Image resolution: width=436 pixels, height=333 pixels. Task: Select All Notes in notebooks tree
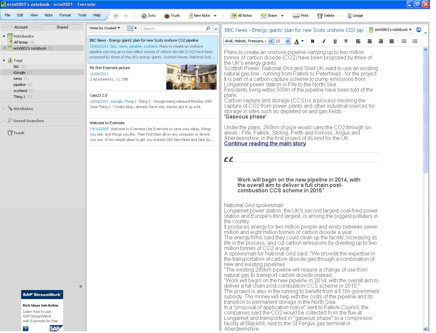click(x=21, y=42)
